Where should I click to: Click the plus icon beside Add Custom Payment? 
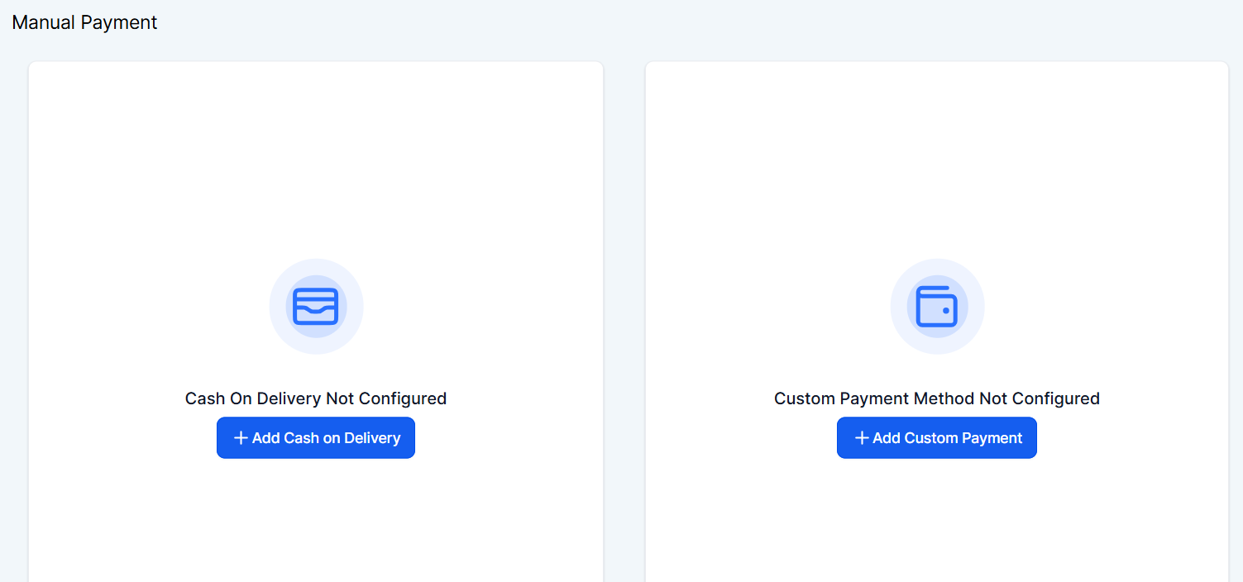tap(861, 438)
